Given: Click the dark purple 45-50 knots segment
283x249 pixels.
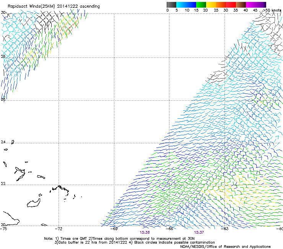Looking at the screenshot, I should 261,5.
